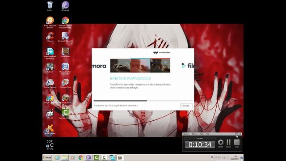The width and height of the screenshot is (286, 161).
Task: Open the MPC-HC desktop shortcut
Action: click(x=50, y=114)
